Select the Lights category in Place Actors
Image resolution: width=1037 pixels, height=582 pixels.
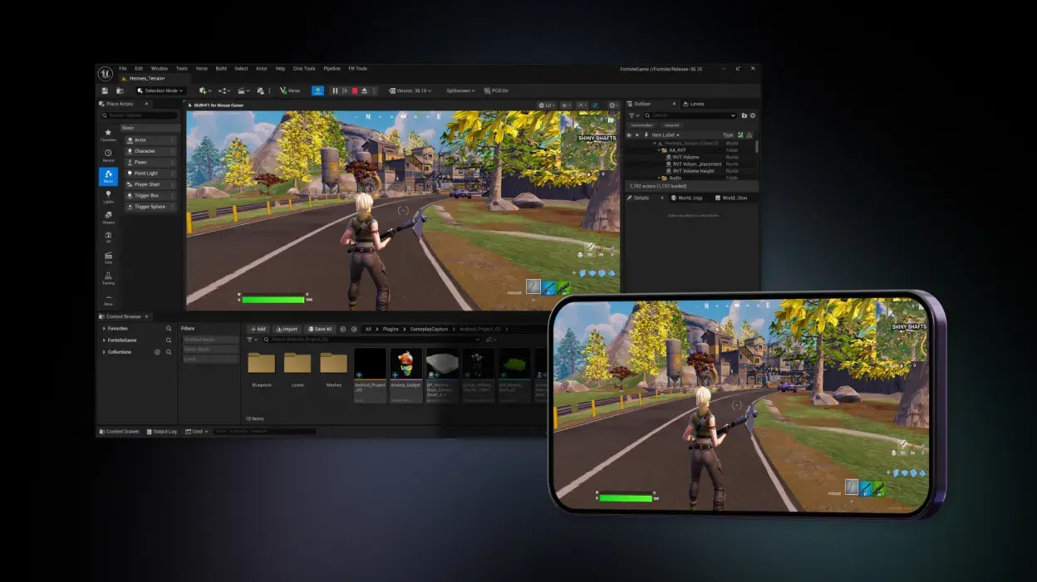108,196
